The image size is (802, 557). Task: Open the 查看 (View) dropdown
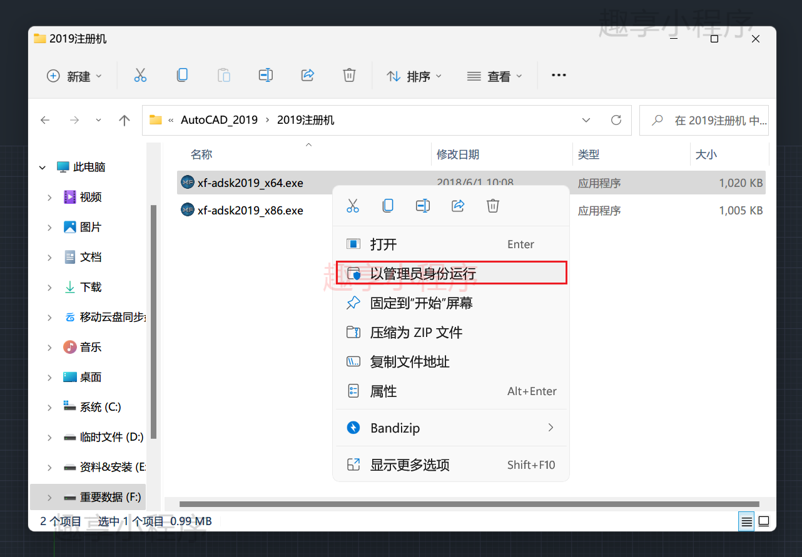(x=494, y=76)
